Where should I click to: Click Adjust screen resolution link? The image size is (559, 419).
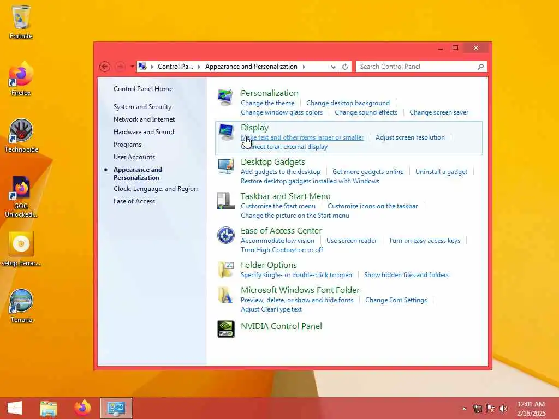(x=410, y=137)
